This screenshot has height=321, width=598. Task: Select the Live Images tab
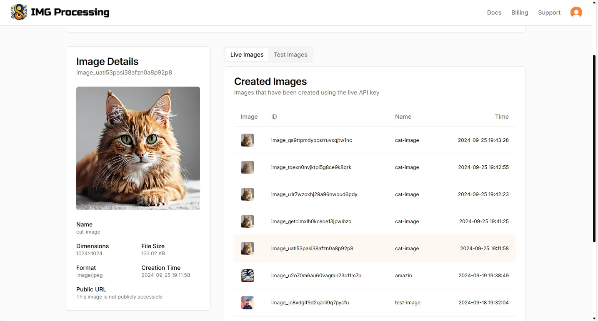(247, 55)
